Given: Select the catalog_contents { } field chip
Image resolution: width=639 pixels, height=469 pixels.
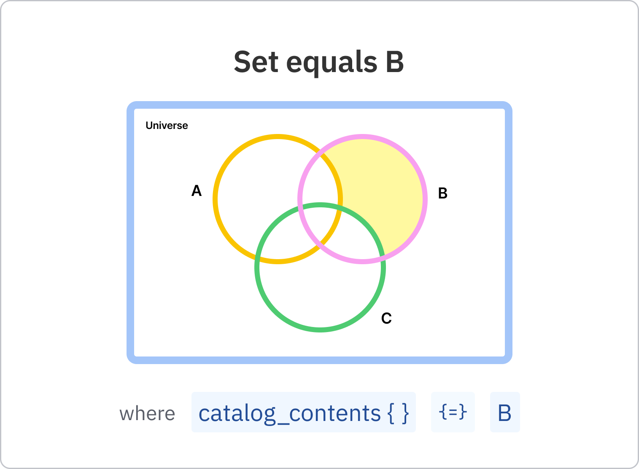Looking at the screenshot, I should click(x=303, y=413).
